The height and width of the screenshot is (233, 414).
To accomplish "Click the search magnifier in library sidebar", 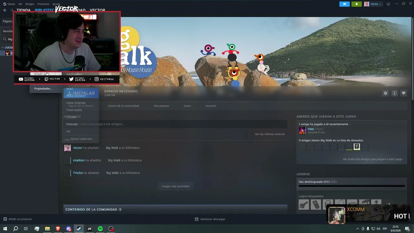I will (5, 39).
